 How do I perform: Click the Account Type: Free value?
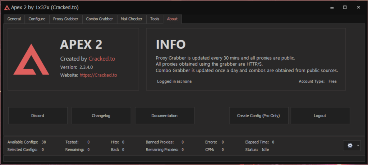[x=332, y=81]
